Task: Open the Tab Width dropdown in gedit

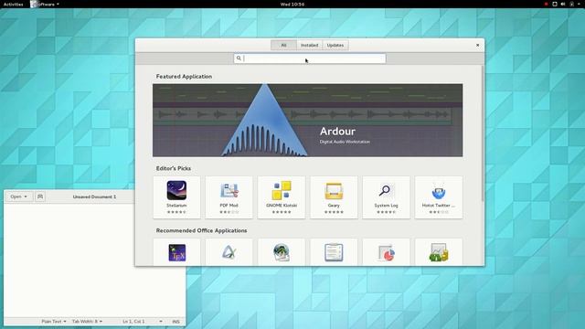Action: click(x=87, y=321)
